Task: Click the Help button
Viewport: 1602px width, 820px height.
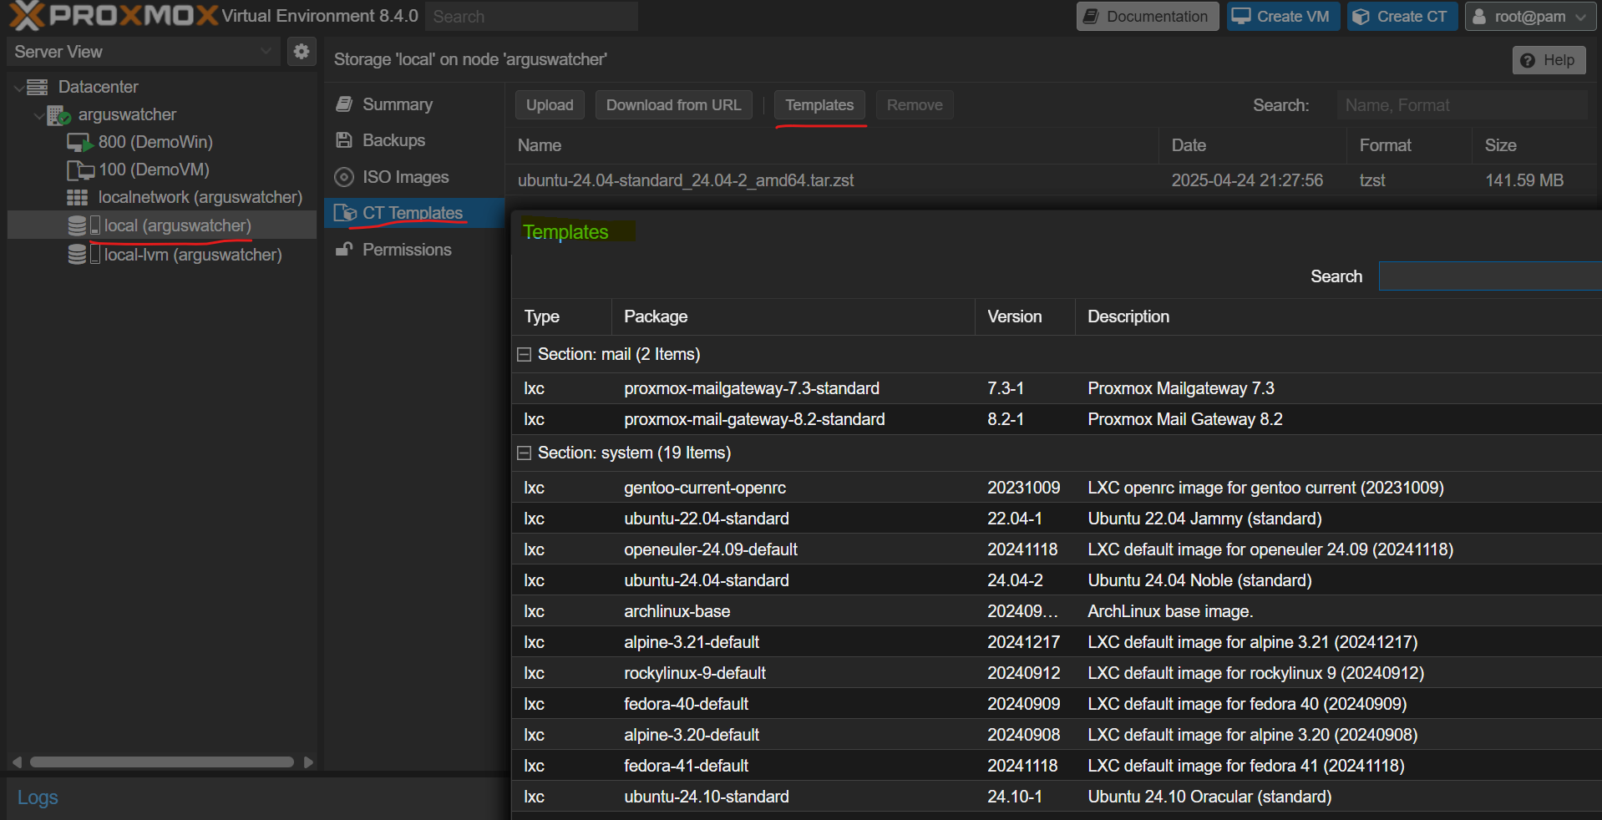Action: point(1549,60)
